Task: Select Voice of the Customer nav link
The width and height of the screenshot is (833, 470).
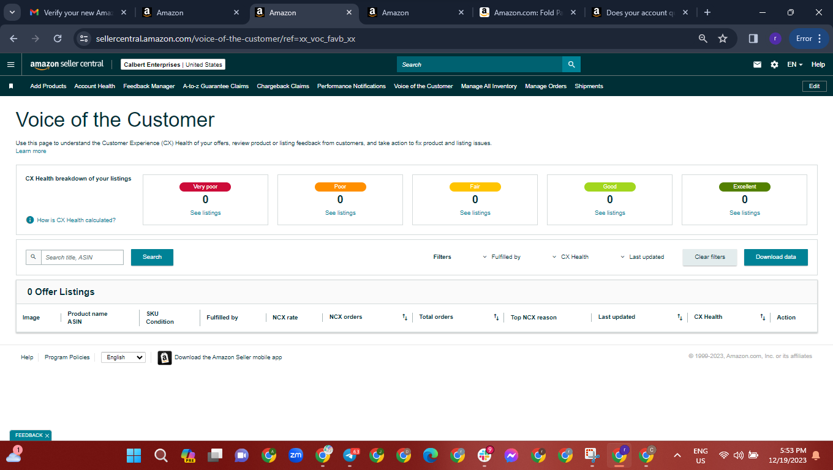Action: 423,86
